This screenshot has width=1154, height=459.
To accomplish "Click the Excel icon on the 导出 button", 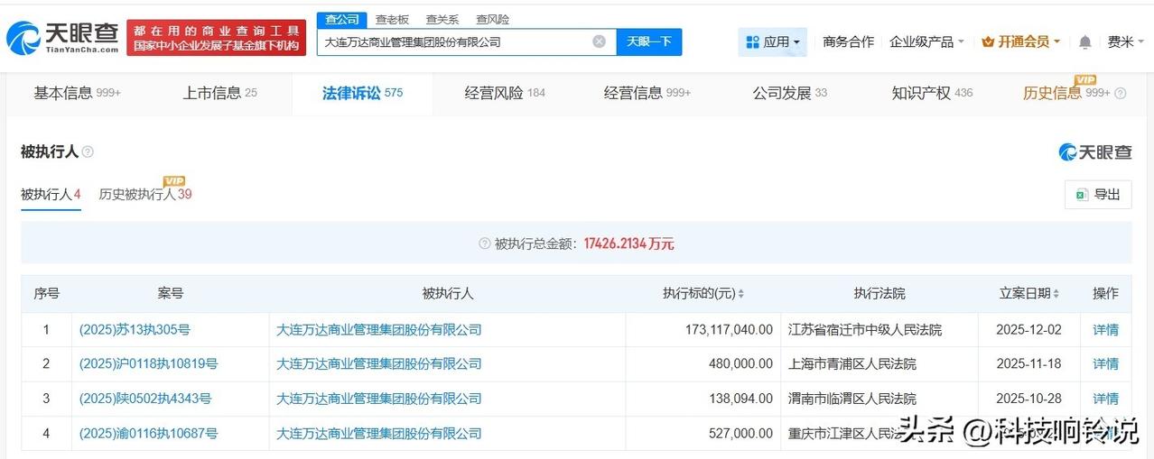I will tap(1081, 194).
